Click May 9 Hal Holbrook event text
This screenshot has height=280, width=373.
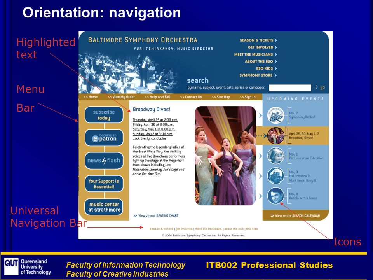[x=303, y=176]
